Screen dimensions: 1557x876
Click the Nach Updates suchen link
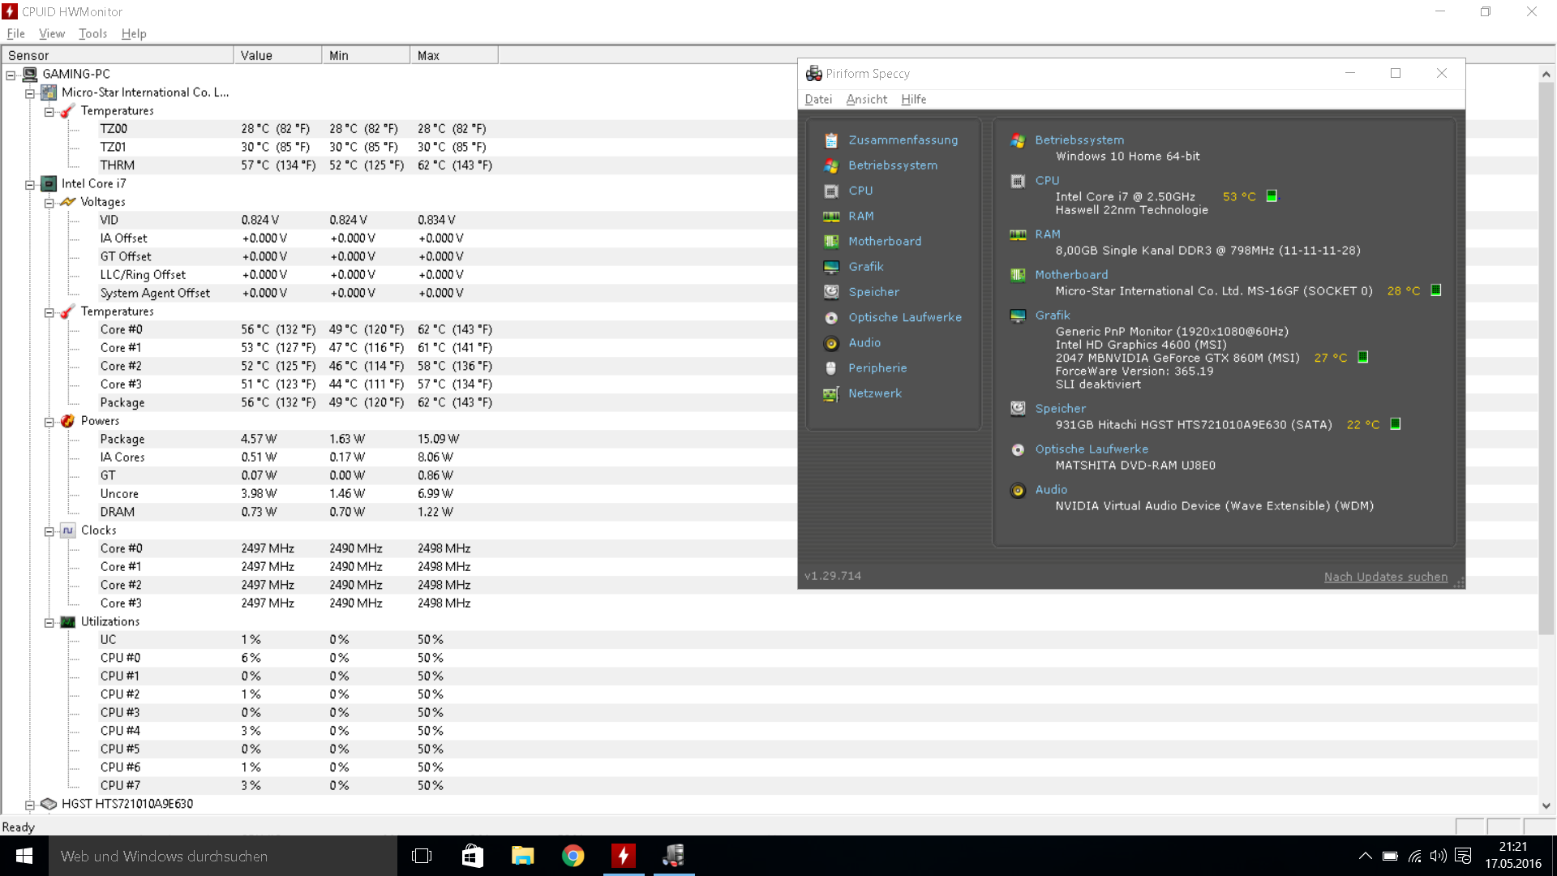pos(1385,577)
